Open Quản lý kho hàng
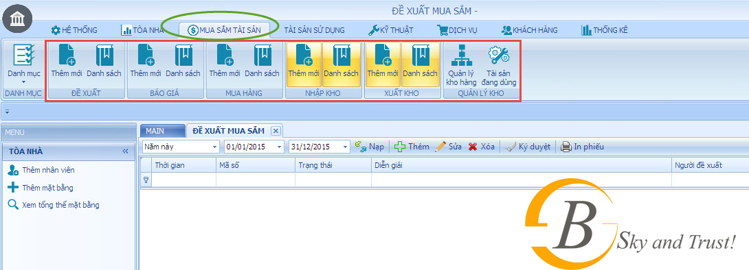749x270 pixels. pyautogui.click(x=462, y=64)
